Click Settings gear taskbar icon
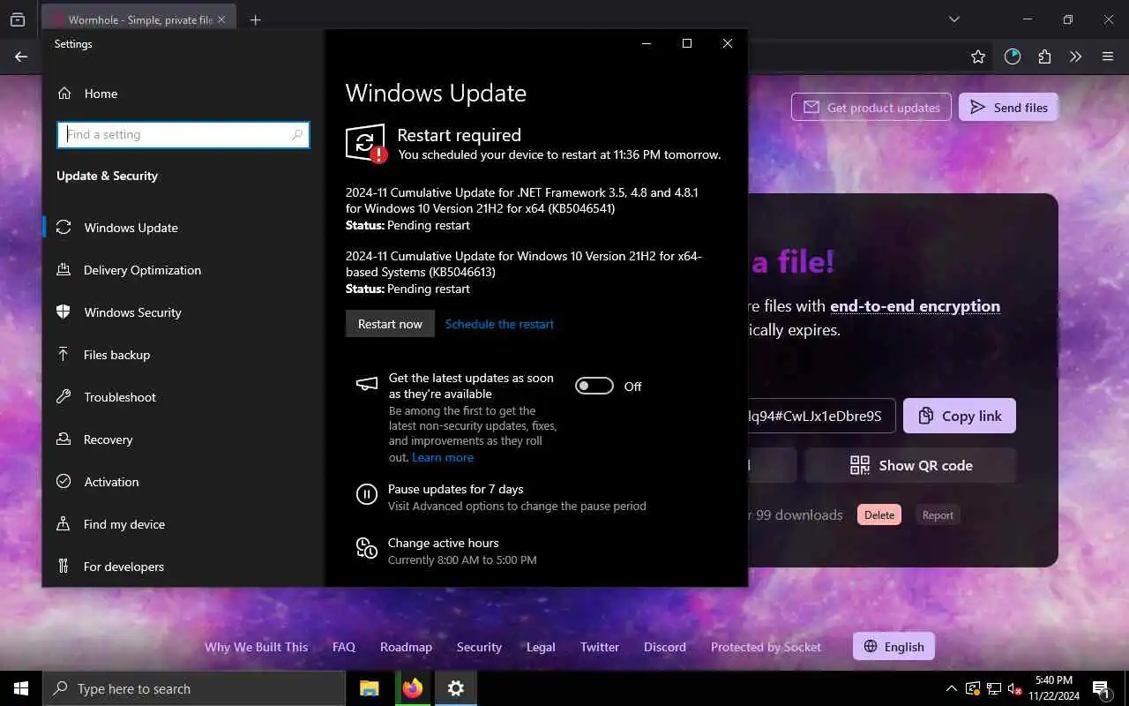This screenshot has width=1129, height=706. [455, 688]
